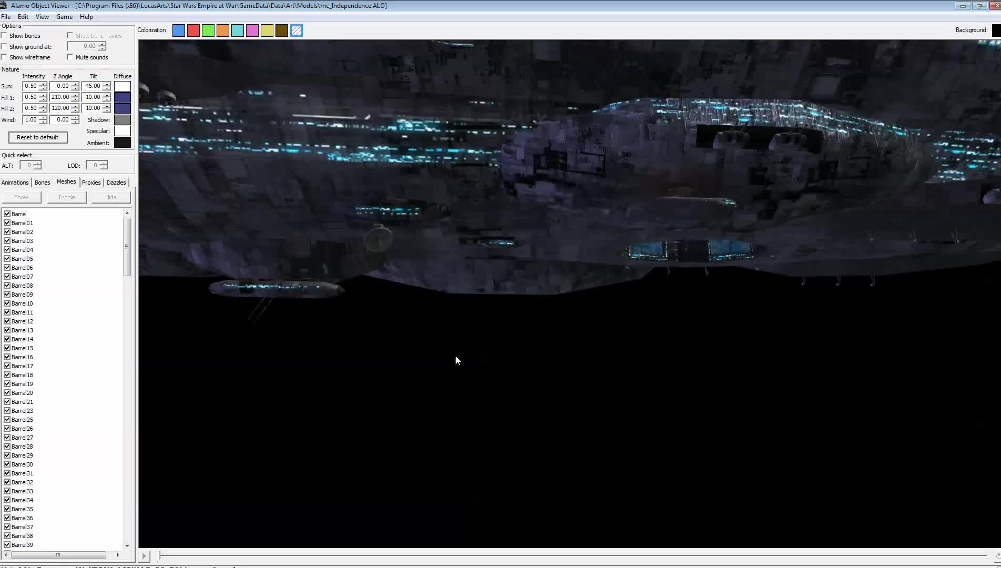
Task: Apply the green colorization swatch
Action: click(x=208, y=31)
